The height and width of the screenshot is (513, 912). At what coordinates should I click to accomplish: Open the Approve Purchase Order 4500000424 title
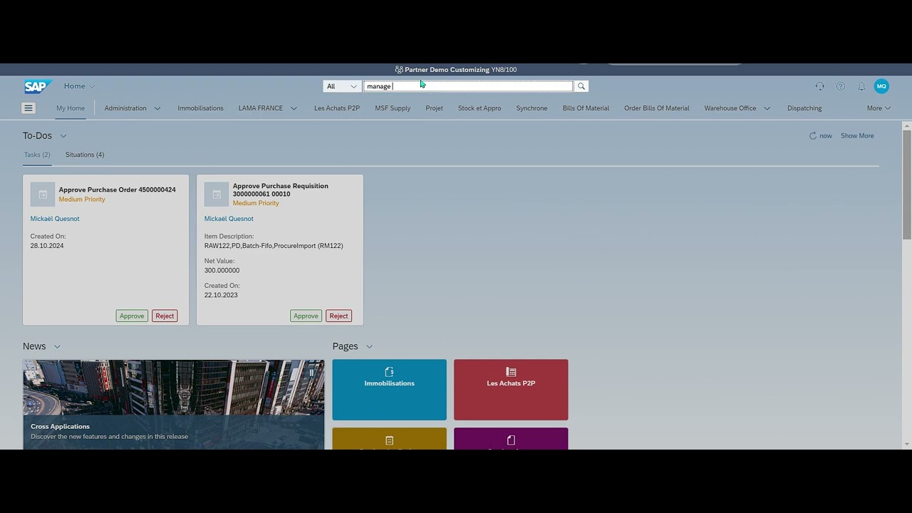117,190
